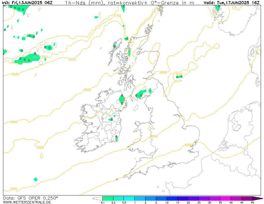Pick the 1–2 mm legend swatch
This screenshot has width=264, height=204.
pyautogui.click(x=140, y=198)
